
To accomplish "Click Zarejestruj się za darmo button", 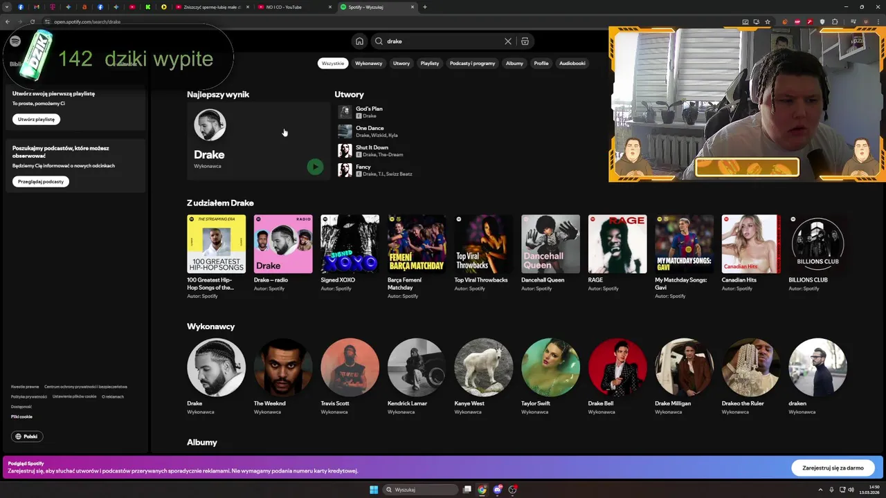I will [833, 468].
